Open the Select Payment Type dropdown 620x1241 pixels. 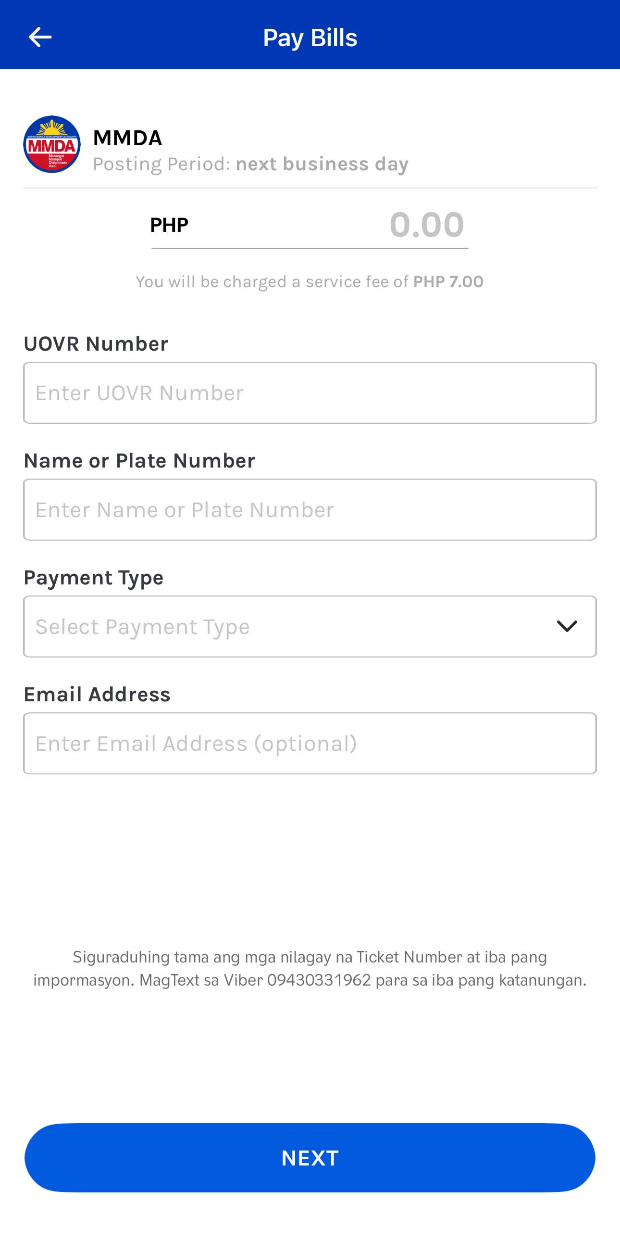tap(289, 626)
